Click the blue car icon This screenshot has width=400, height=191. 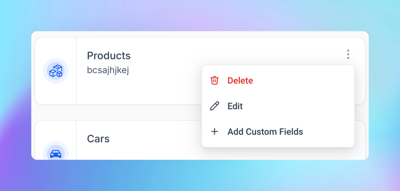[x=56, y=154]
